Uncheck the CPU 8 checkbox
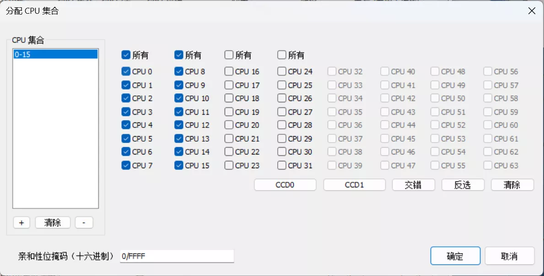The height and width of the screenshot is (276, 544). coord(178,71)
